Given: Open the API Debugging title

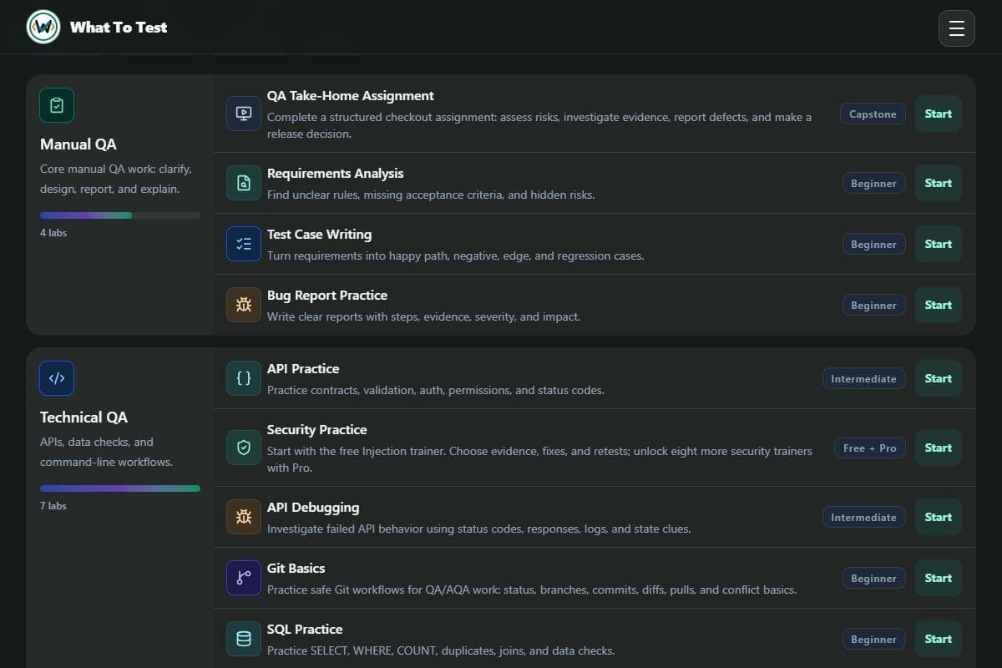Looking at the screenshot, I should (x=313, y=508).
